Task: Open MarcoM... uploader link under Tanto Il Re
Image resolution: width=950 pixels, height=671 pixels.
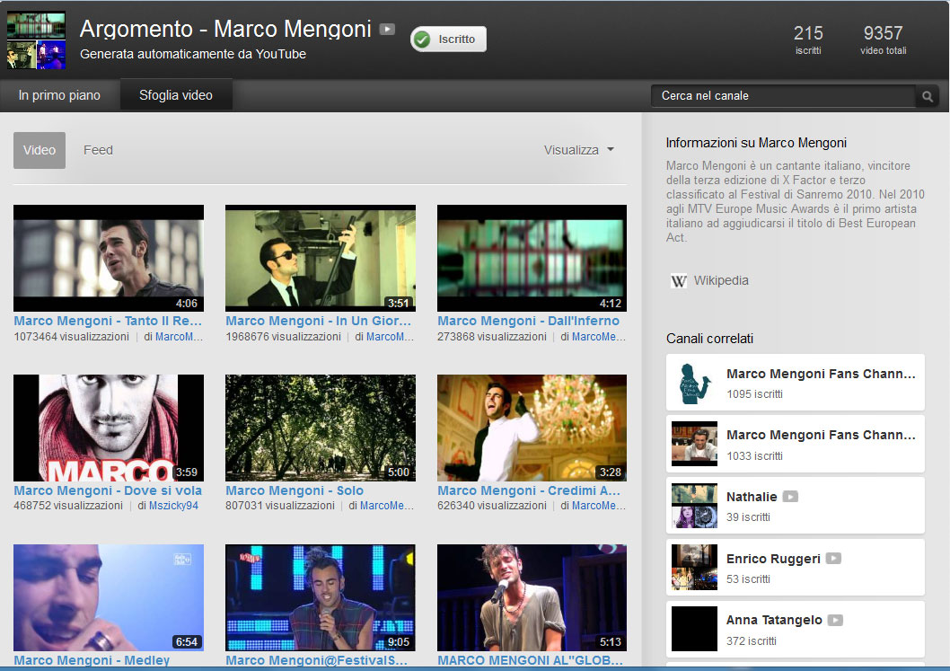Action: tap(179, 337)
